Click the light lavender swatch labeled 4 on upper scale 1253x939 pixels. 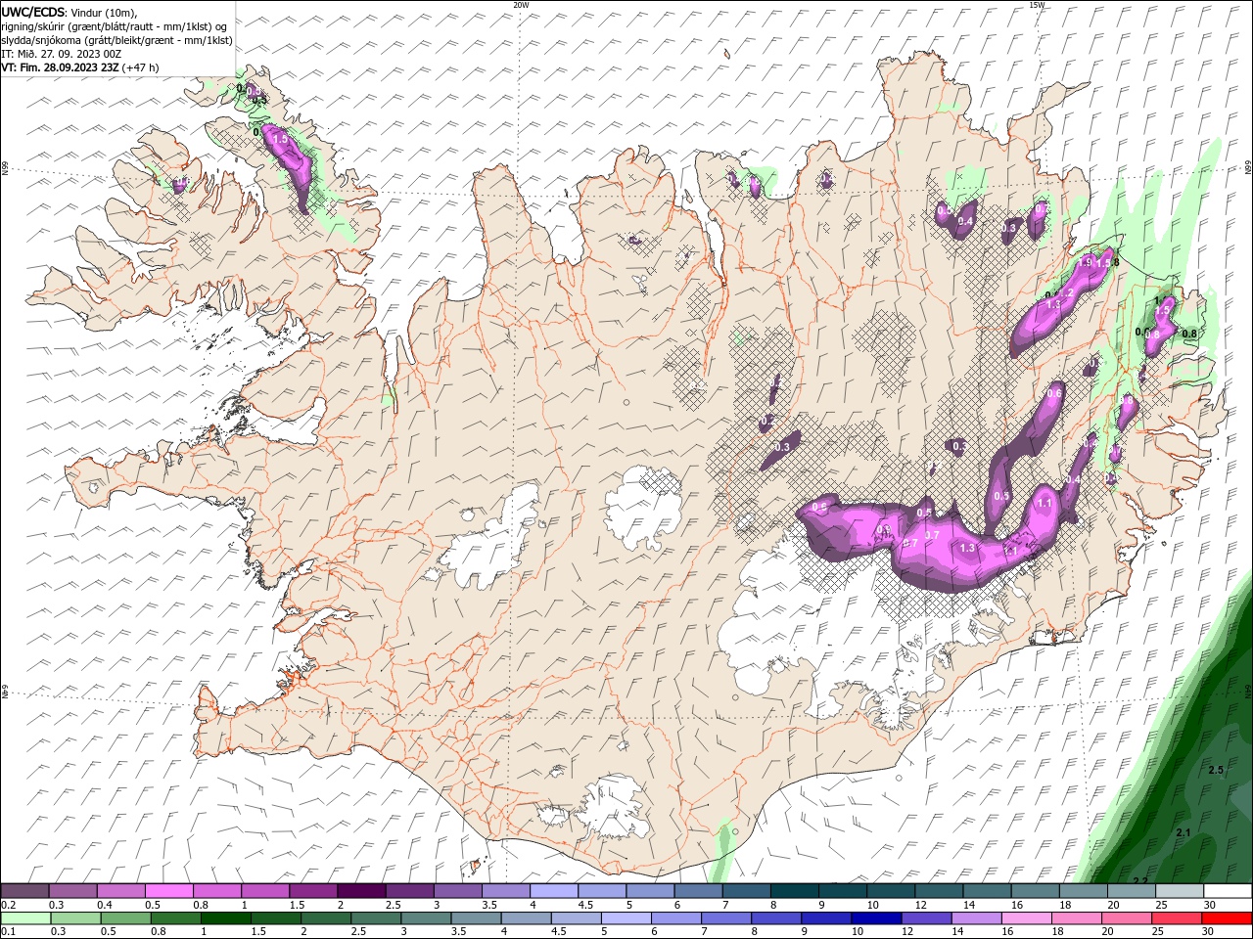coord(554,891)
